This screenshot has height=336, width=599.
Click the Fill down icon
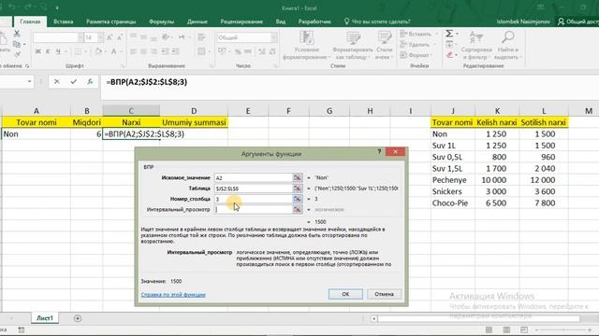449,45
